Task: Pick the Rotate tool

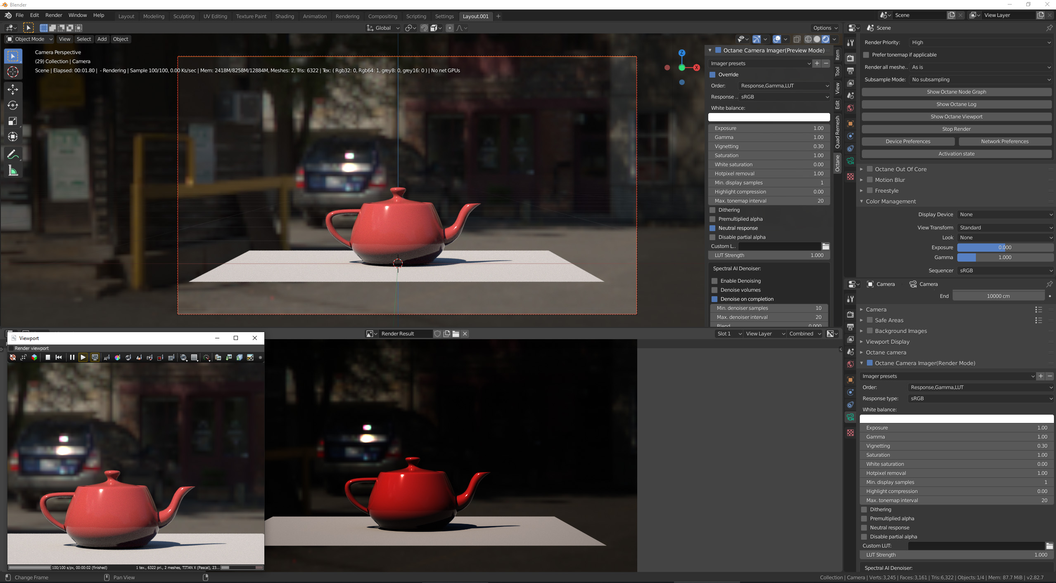Action: pos(13,105)
